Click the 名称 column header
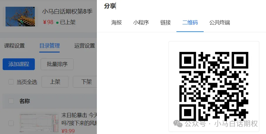 (x=25, y=101)
